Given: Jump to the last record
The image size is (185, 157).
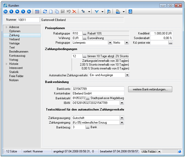Looking at the screenshot, I should point(29,11).
